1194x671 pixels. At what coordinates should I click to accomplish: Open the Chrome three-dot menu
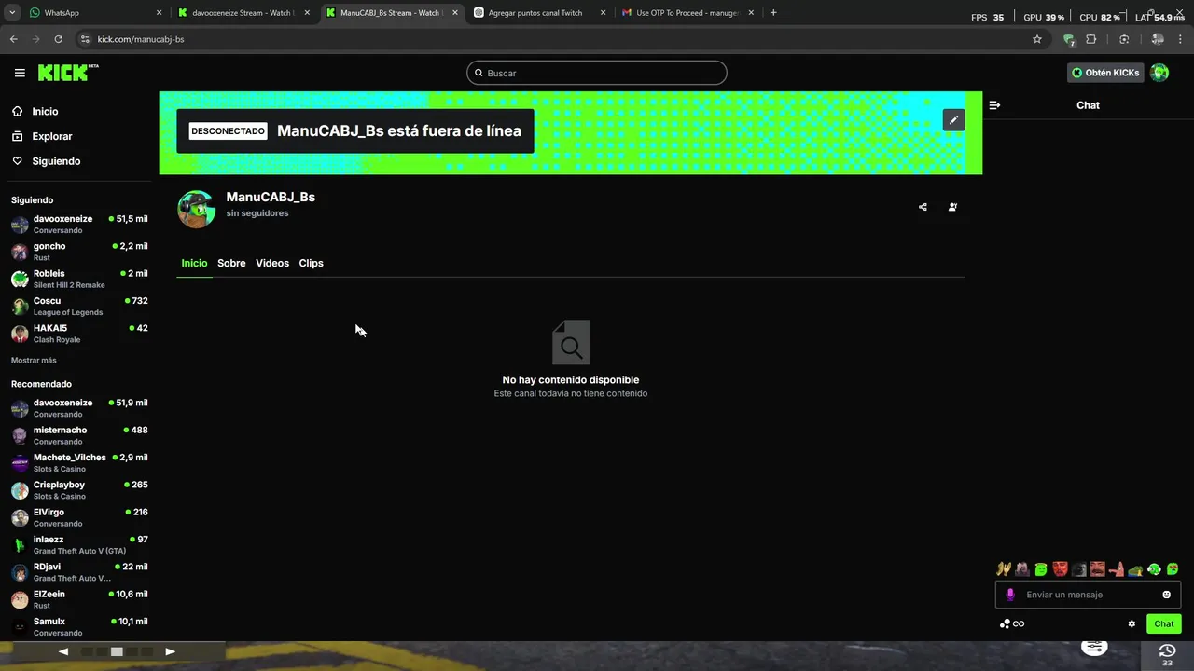(1181, 39)
